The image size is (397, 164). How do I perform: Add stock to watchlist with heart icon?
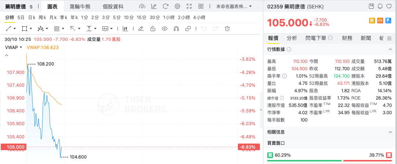[389, 6]
